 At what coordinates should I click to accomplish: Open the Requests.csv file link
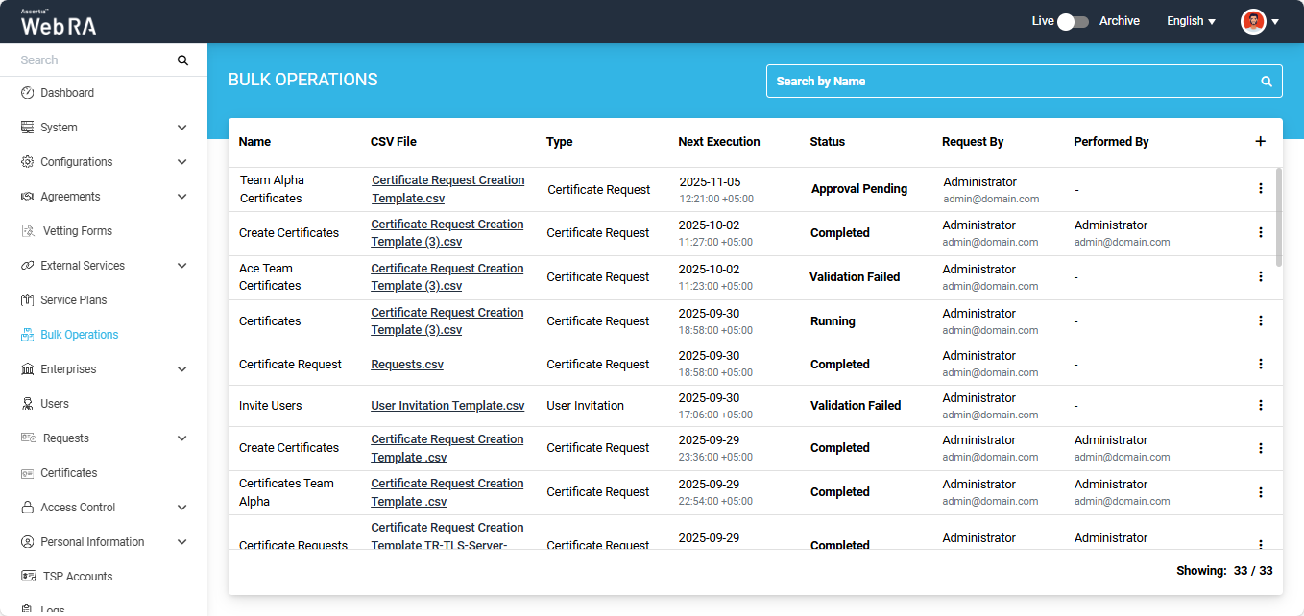pos(407,365)
